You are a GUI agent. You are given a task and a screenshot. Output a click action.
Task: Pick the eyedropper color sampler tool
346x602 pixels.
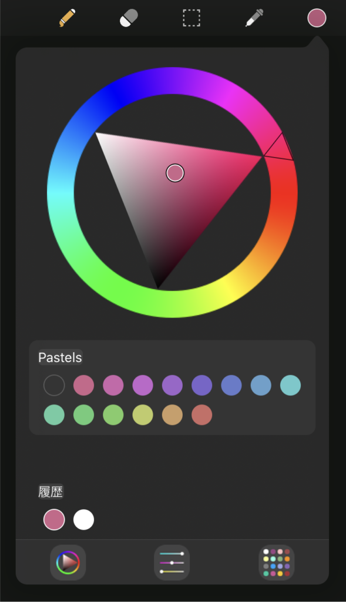[254, 18]
